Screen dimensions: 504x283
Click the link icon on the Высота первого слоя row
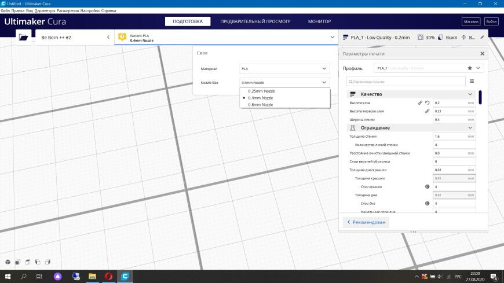point(427,111)
